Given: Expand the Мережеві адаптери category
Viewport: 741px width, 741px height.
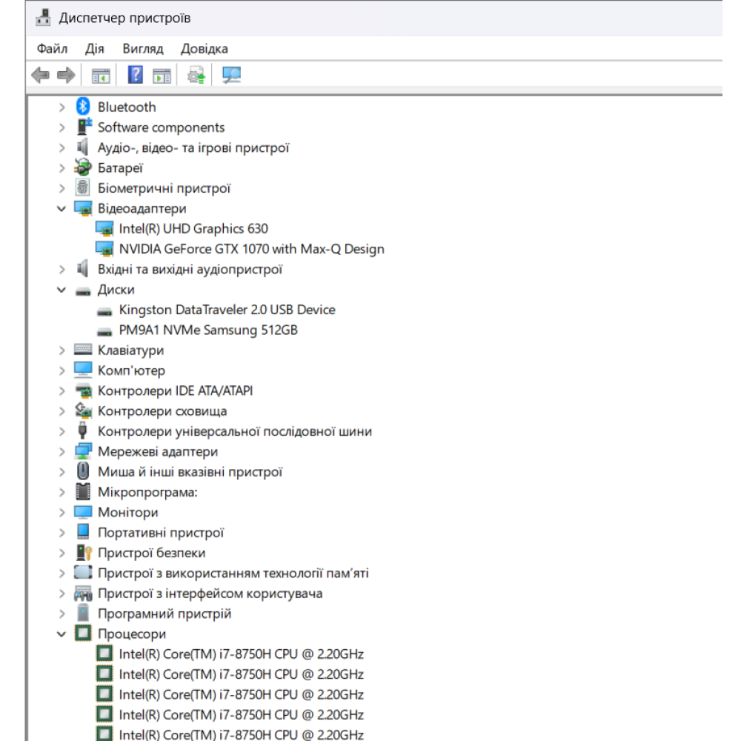Looking at the screenshot, I should tap(62, 451).
